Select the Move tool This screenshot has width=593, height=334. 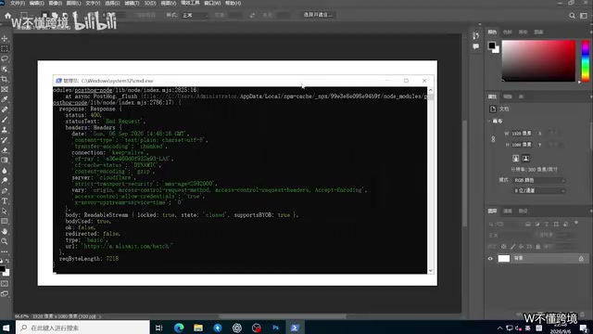click(5, 39)
